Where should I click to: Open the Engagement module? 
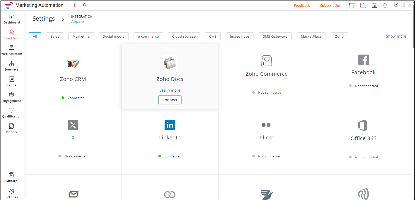click(x=12, y=97)
